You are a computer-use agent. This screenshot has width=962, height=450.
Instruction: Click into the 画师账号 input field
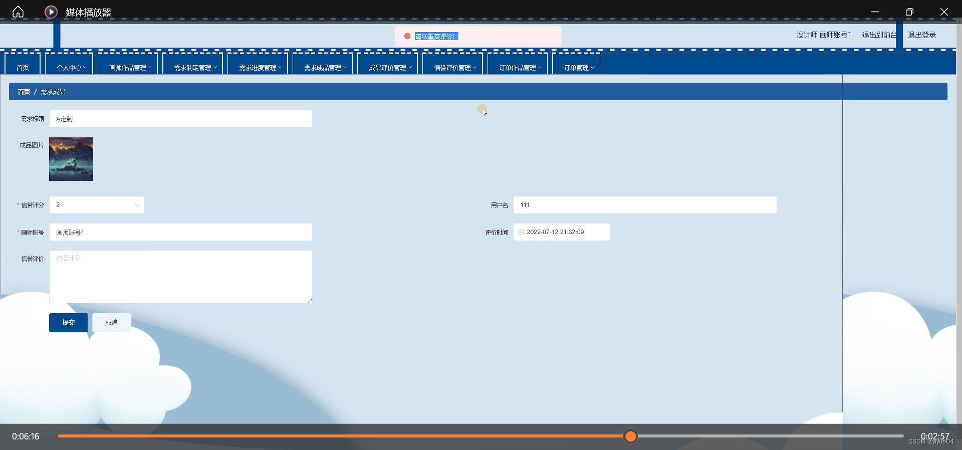(181, 232)
